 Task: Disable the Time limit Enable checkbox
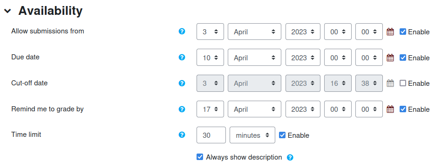[282, 135]
